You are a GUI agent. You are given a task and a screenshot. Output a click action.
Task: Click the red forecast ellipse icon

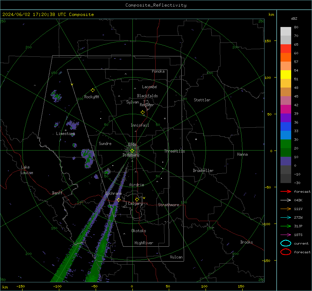tap(286, 252)
